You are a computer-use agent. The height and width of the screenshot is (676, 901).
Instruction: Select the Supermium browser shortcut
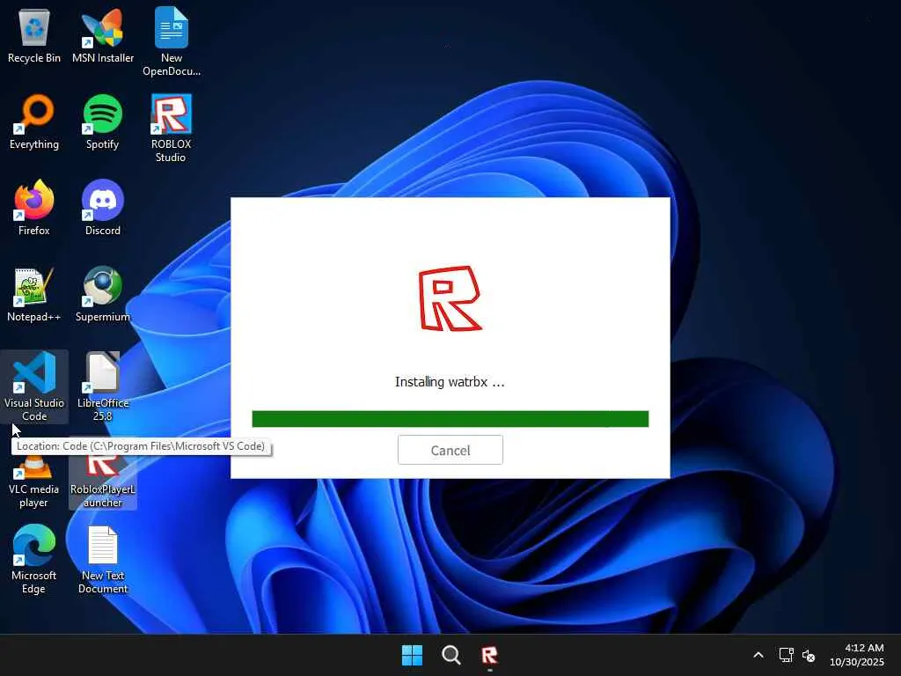(103, 294)
